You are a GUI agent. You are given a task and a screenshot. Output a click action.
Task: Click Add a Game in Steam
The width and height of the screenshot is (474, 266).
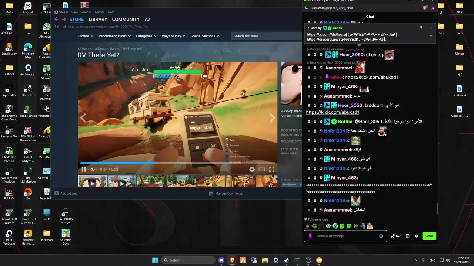pos(66,194)
